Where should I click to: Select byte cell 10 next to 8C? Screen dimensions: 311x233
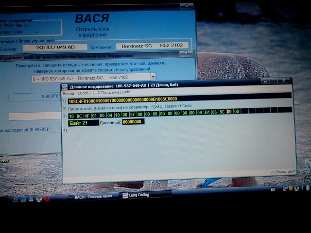pyautogui.click(x=71, y=116)
